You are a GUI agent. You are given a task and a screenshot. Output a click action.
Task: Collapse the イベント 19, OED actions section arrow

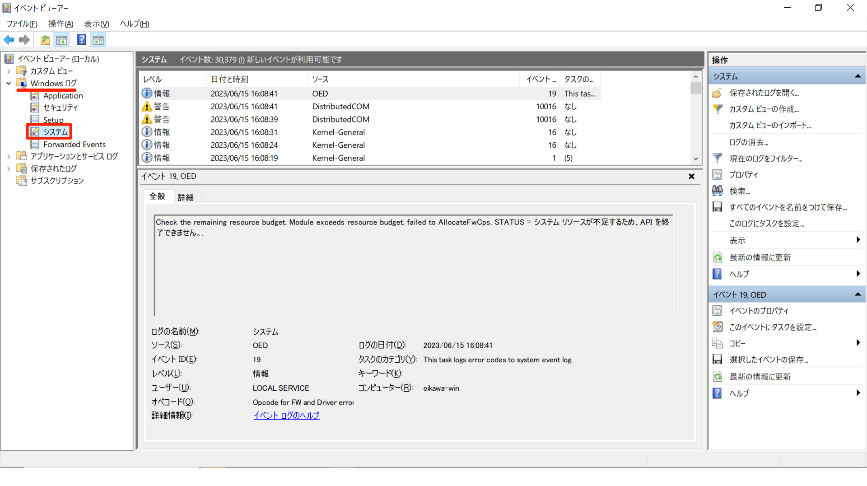click(x=858, y=294)
